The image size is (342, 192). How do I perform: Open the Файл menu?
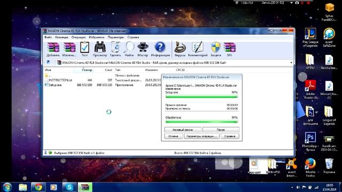tap(48, 37)
